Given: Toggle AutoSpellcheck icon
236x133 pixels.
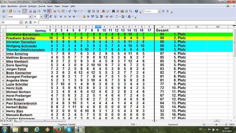Looking at the screenshot, I should [49, 11].
